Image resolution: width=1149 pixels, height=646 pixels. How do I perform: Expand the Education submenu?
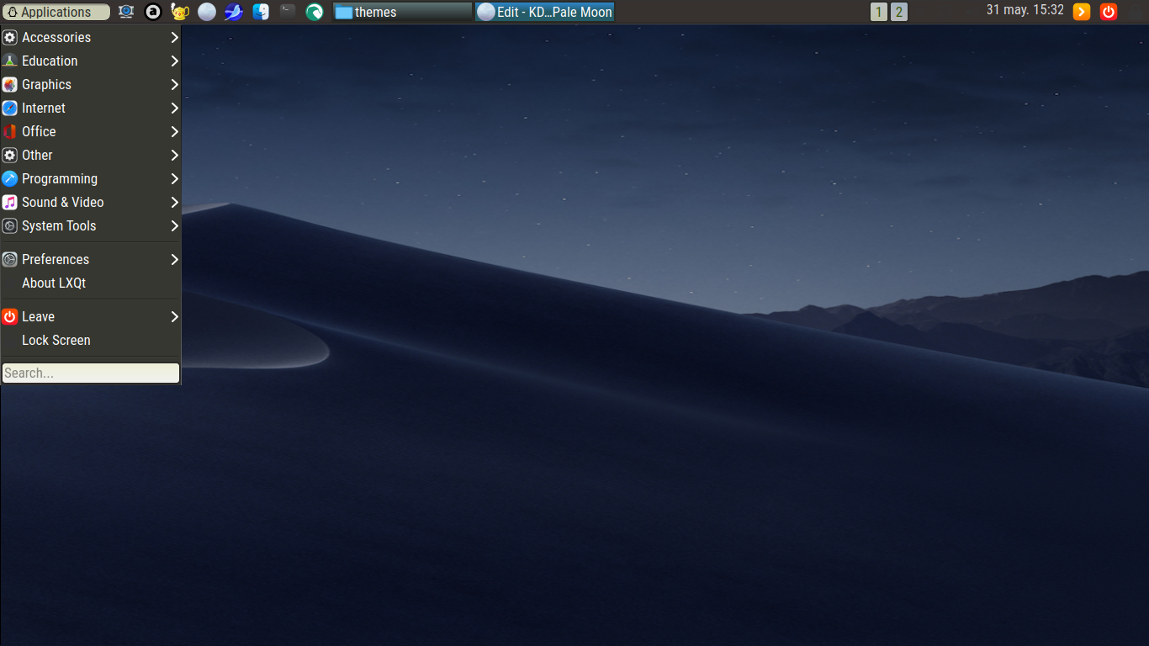(x=91, y=61)
